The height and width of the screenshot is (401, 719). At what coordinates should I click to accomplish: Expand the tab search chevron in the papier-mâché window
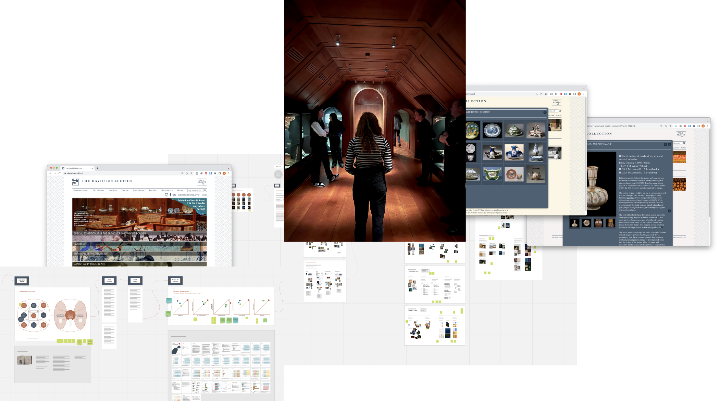point(707,121)
